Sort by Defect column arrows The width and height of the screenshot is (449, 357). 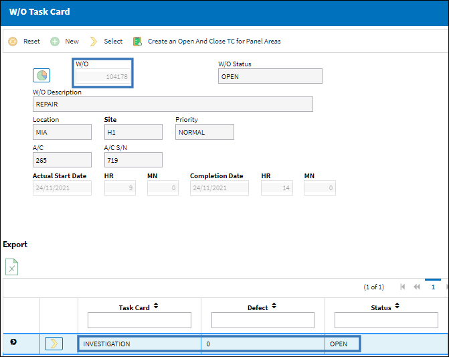tap(274, 306)
